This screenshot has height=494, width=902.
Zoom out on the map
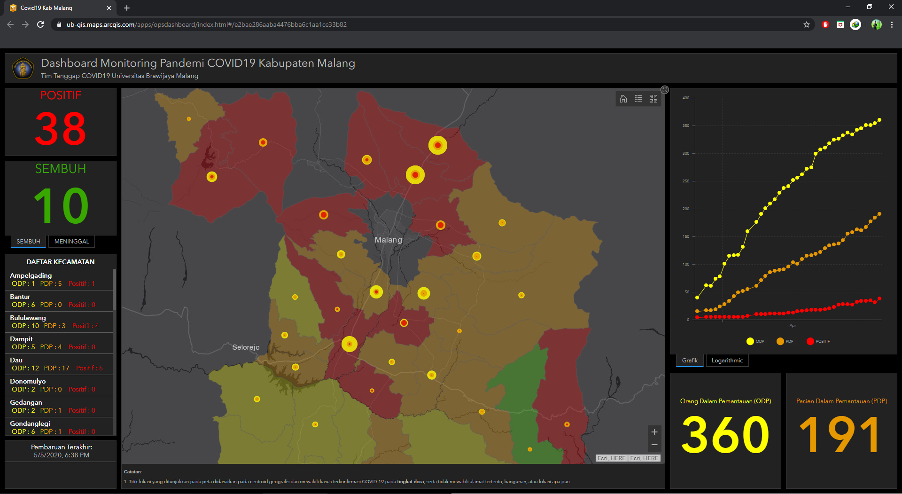tap(654, 445)
